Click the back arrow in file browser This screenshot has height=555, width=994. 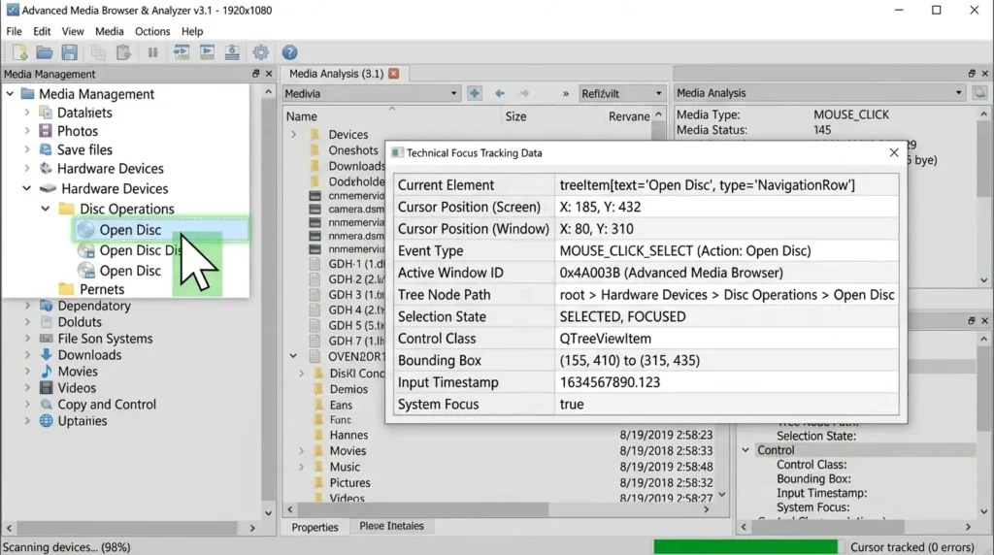pyautogui.click(x=500, y=93)
